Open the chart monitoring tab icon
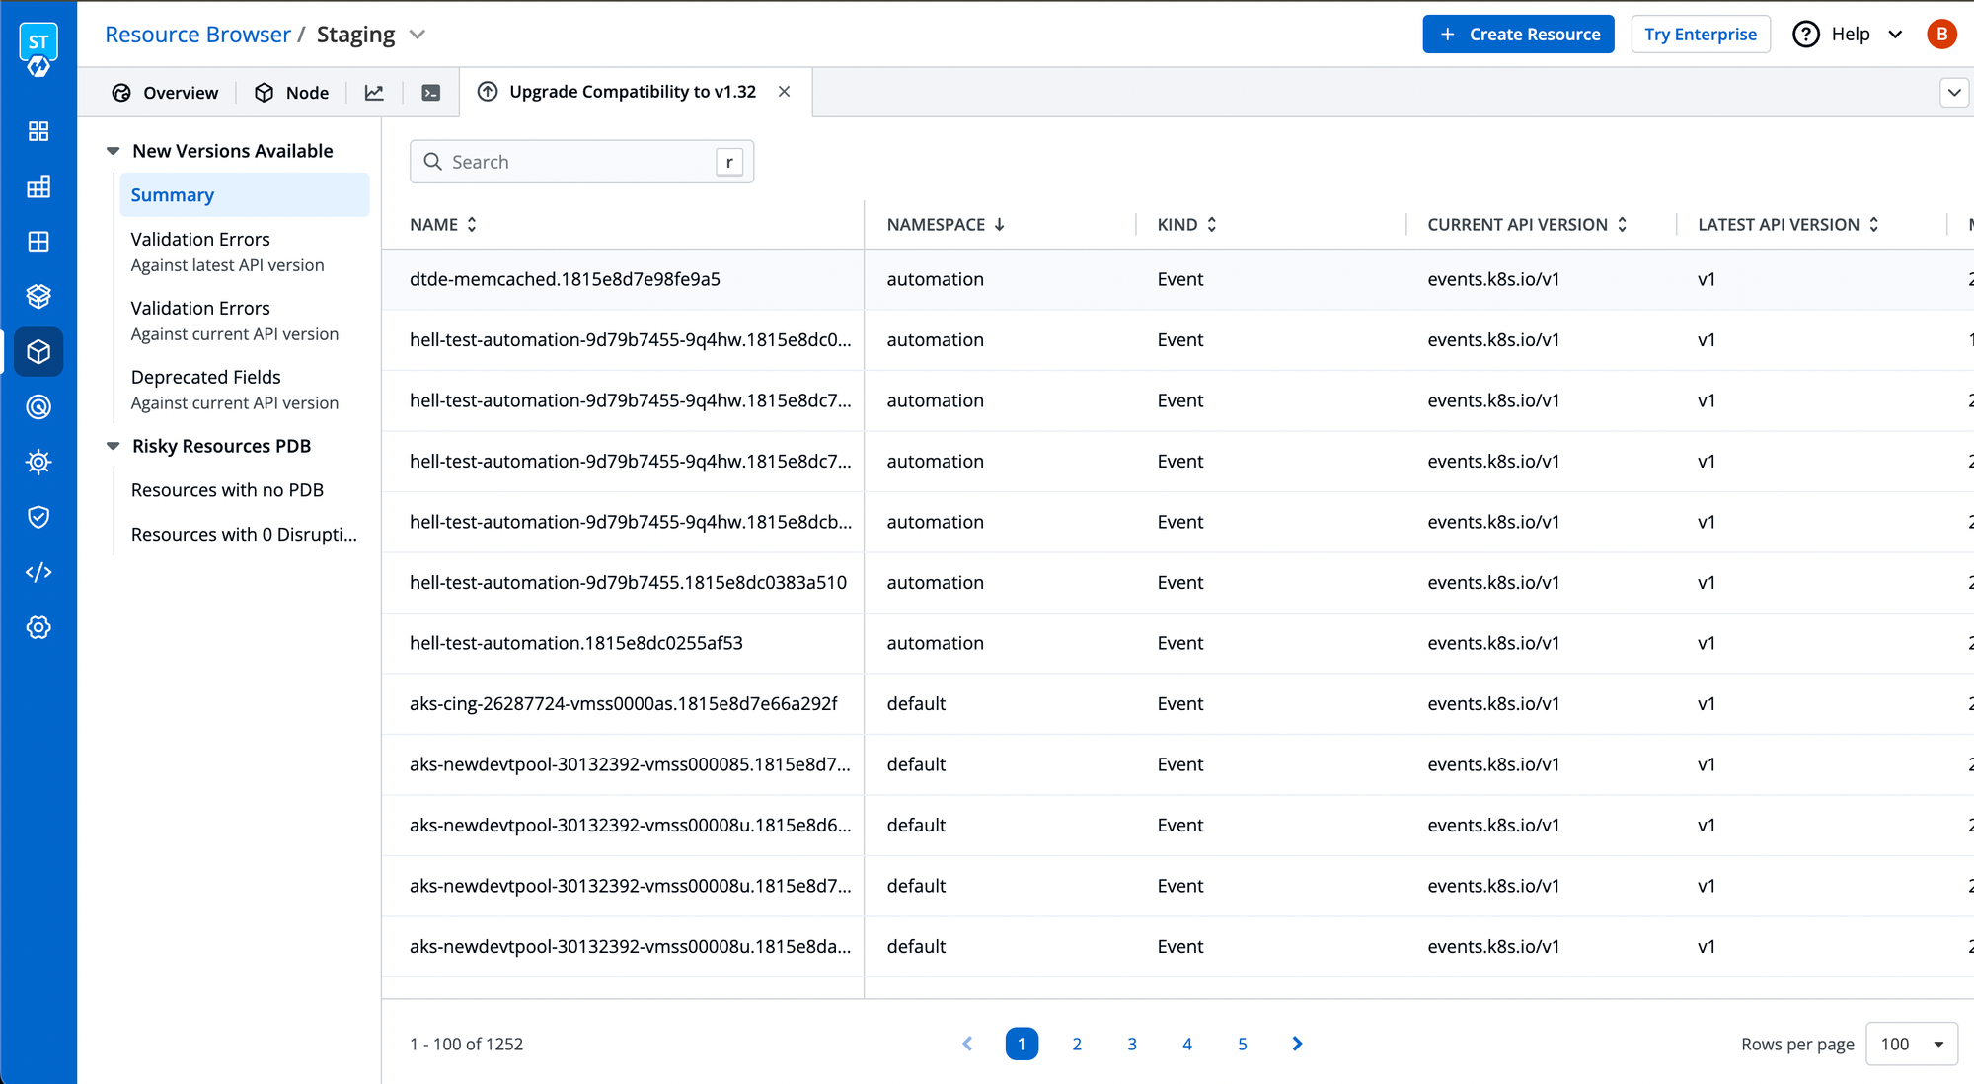The width and height of the screenshot is (1974, 1084). (374, 93)
